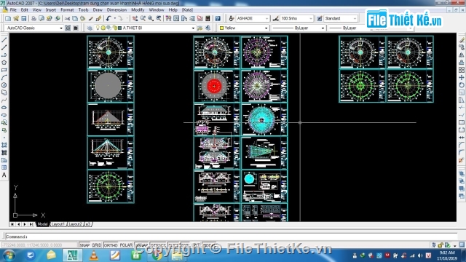Open the Help question mark icon

(x=218, y=18)
